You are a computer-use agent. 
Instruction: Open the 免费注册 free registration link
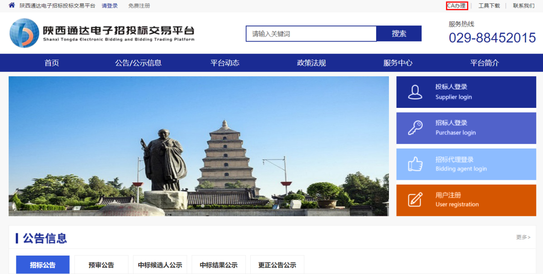pyautogui.click(x=139, y=6)
